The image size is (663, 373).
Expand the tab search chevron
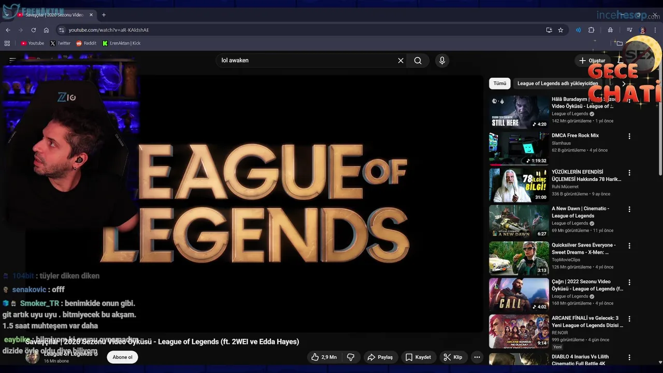(6, 15)
